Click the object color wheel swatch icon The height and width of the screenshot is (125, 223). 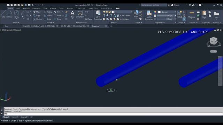tap(155, 12)
